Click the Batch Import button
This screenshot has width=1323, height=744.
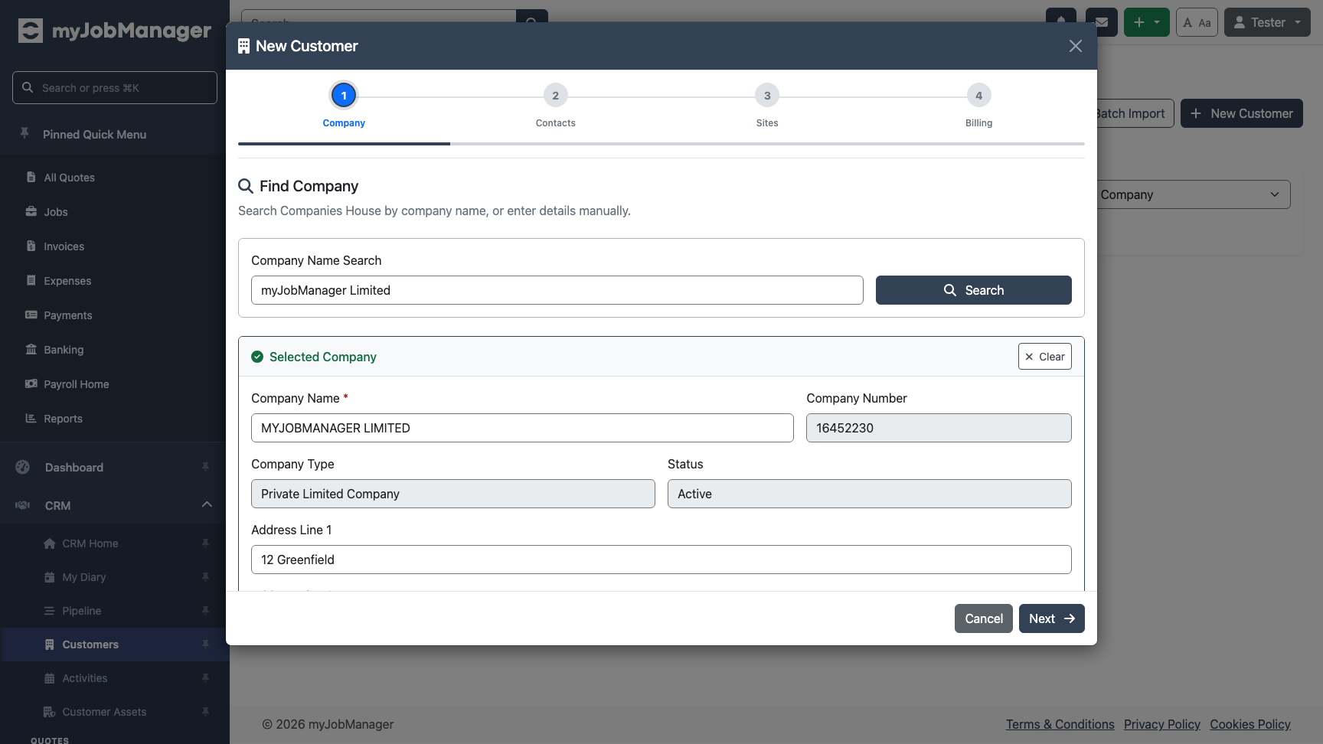(x=1135, y=113)
